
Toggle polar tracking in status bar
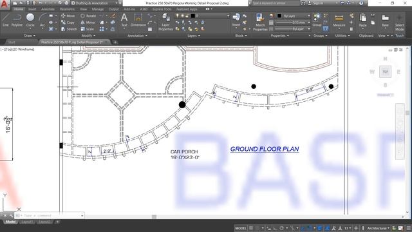[282, 228]
